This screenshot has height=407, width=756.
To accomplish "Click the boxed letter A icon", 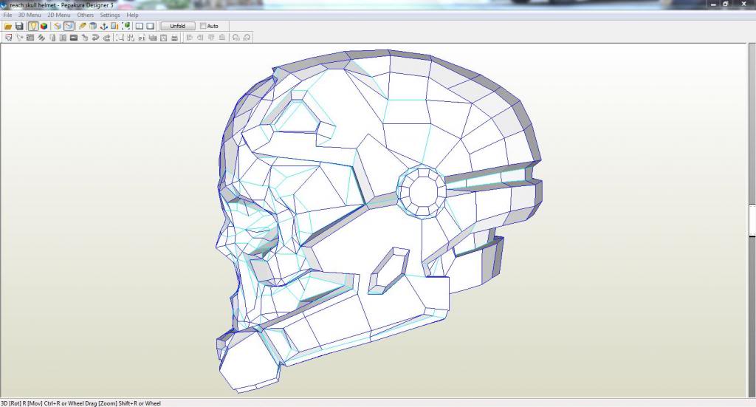I will (163, 38).
